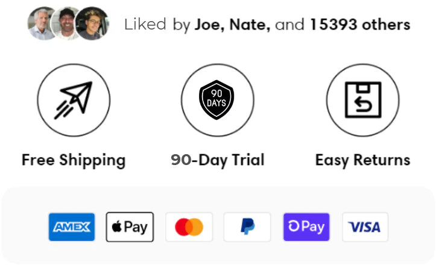Open the avatar of person with glasses
Viewport: 436px width, 268px height.
point(92,24)
